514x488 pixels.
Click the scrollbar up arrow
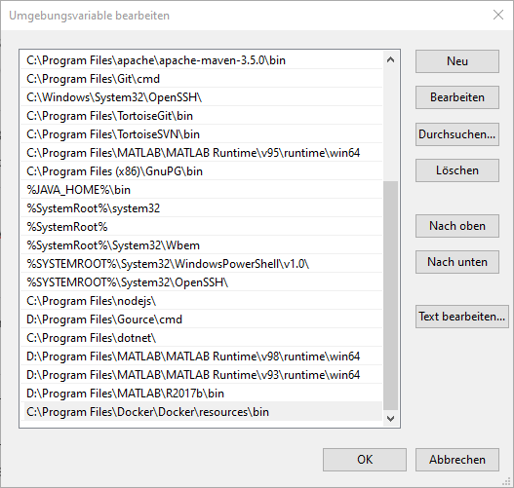click(390, 59)
